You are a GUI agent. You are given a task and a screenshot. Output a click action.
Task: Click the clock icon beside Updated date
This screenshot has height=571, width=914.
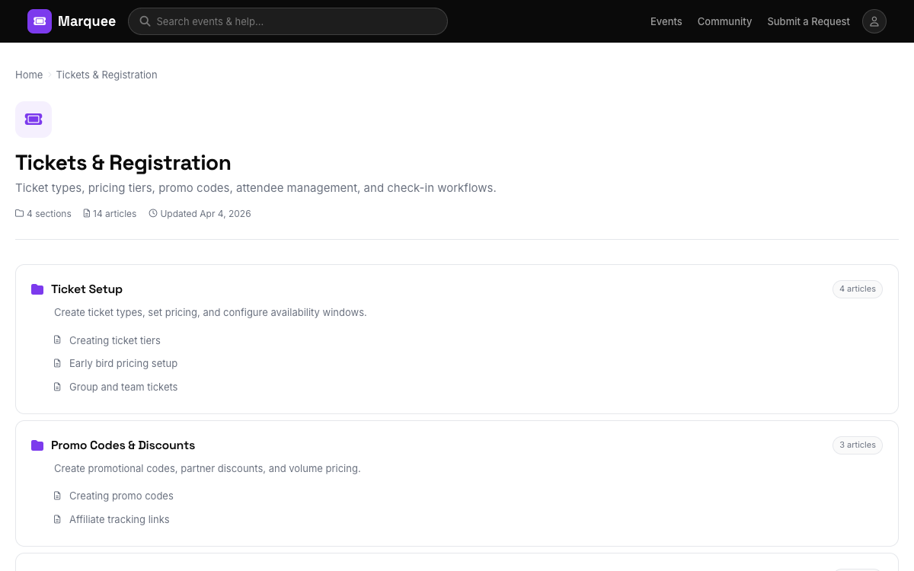(153, 214)
